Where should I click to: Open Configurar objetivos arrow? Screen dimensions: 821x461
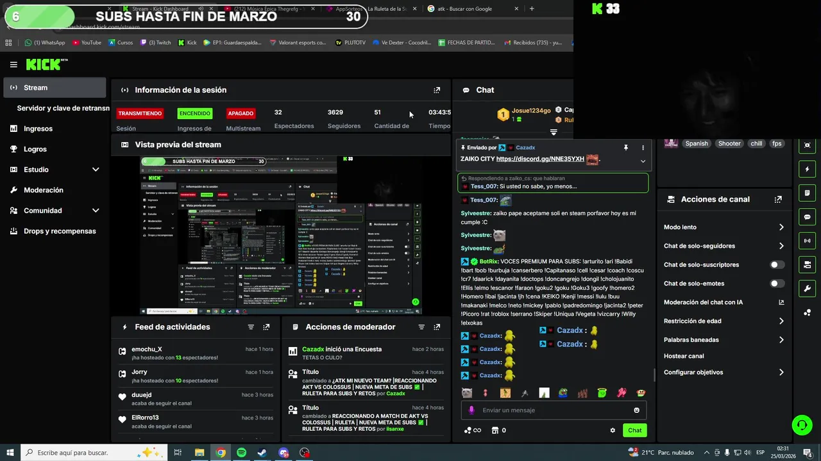[781, 373]
